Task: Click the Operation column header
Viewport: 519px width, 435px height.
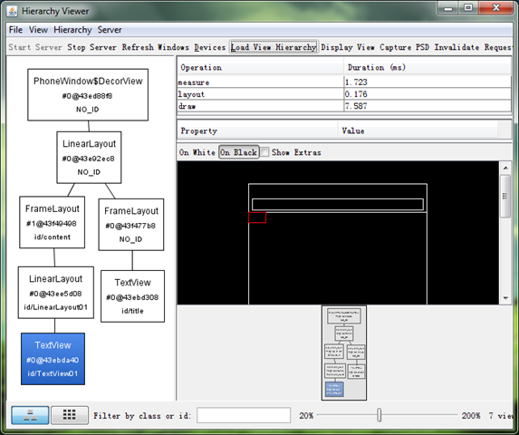Action: (x=261, y=68)
